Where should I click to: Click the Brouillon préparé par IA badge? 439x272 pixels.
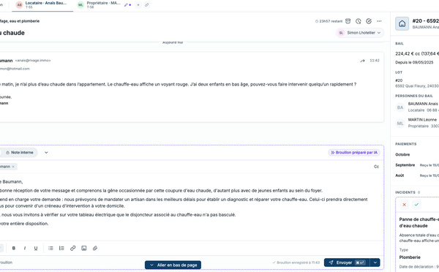point(354,153)
